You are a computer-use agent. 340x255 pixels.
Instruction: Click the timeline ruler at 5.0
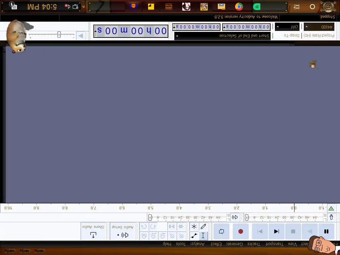pyautogui.click(x=151, y=208)
